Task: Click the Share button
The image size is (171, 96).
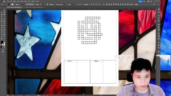Action: [x=140, y=1]
